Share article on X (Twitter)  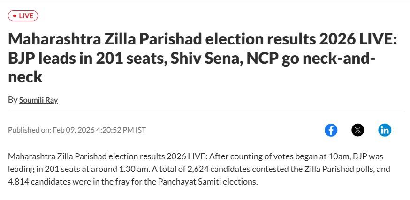click(357, 130)
